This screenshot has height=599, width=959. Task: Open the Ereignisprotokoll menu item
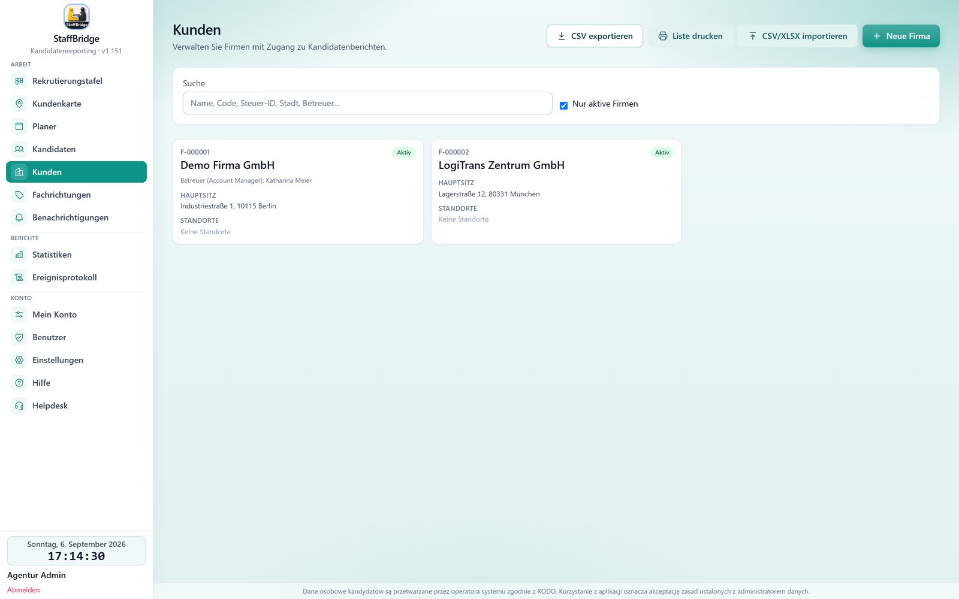pyautogui.click(x=76, y=277)
